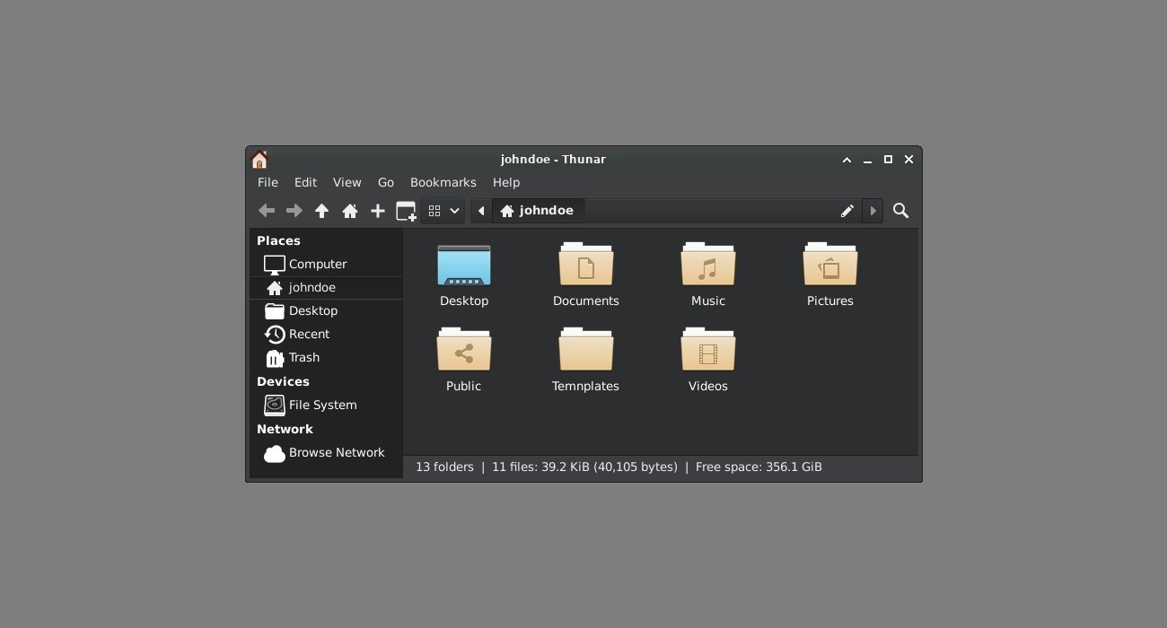Click Browse Network in the sidebar

click(326, 453)
